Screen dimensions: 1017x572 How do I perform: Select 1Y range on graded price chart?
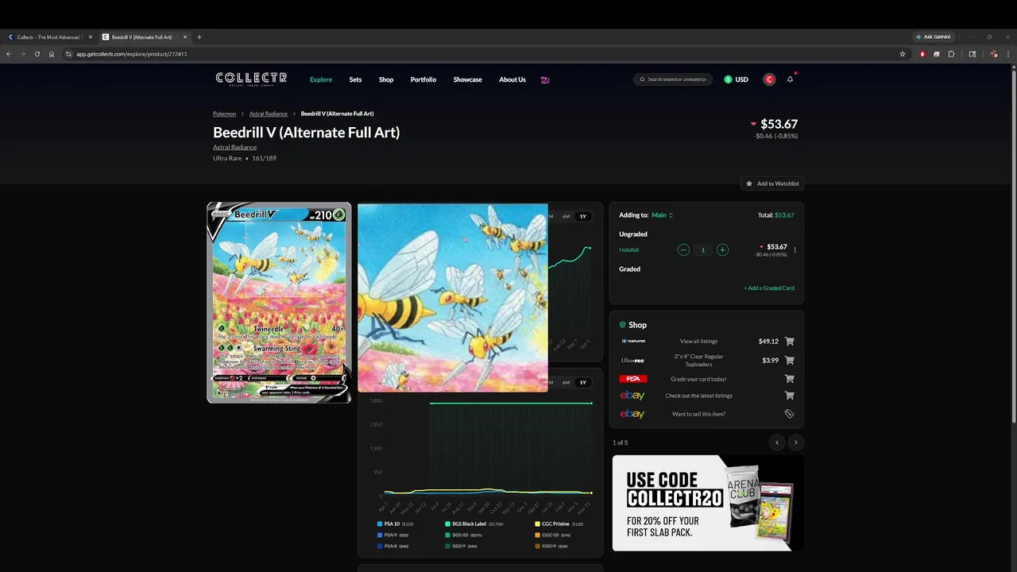(x=582, y=382)
